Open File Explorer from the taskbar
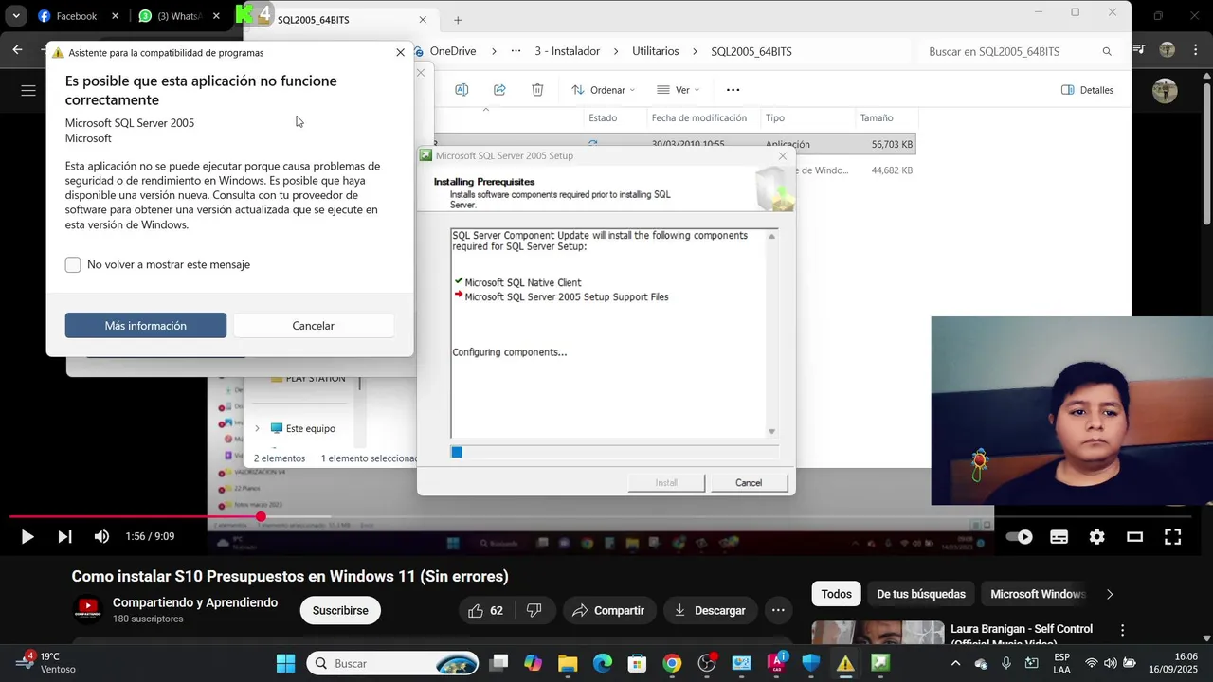This screenshot has width=1213, height=682. click(x=568, y=663)
